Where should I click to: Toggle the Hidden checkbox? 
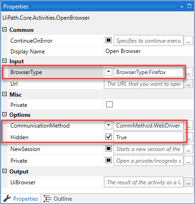pos(109,137)
